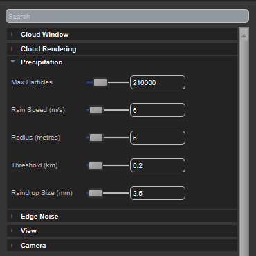Click the Radius slider handle

(96, 138)
